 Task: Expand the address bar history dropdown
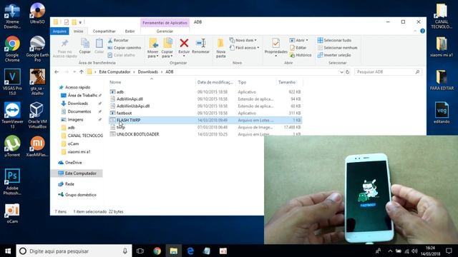(341, 72)
